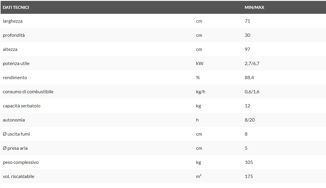Click the 2,7/6,7 power value
The height and width of the screenshot is (188, 326).
252,64
